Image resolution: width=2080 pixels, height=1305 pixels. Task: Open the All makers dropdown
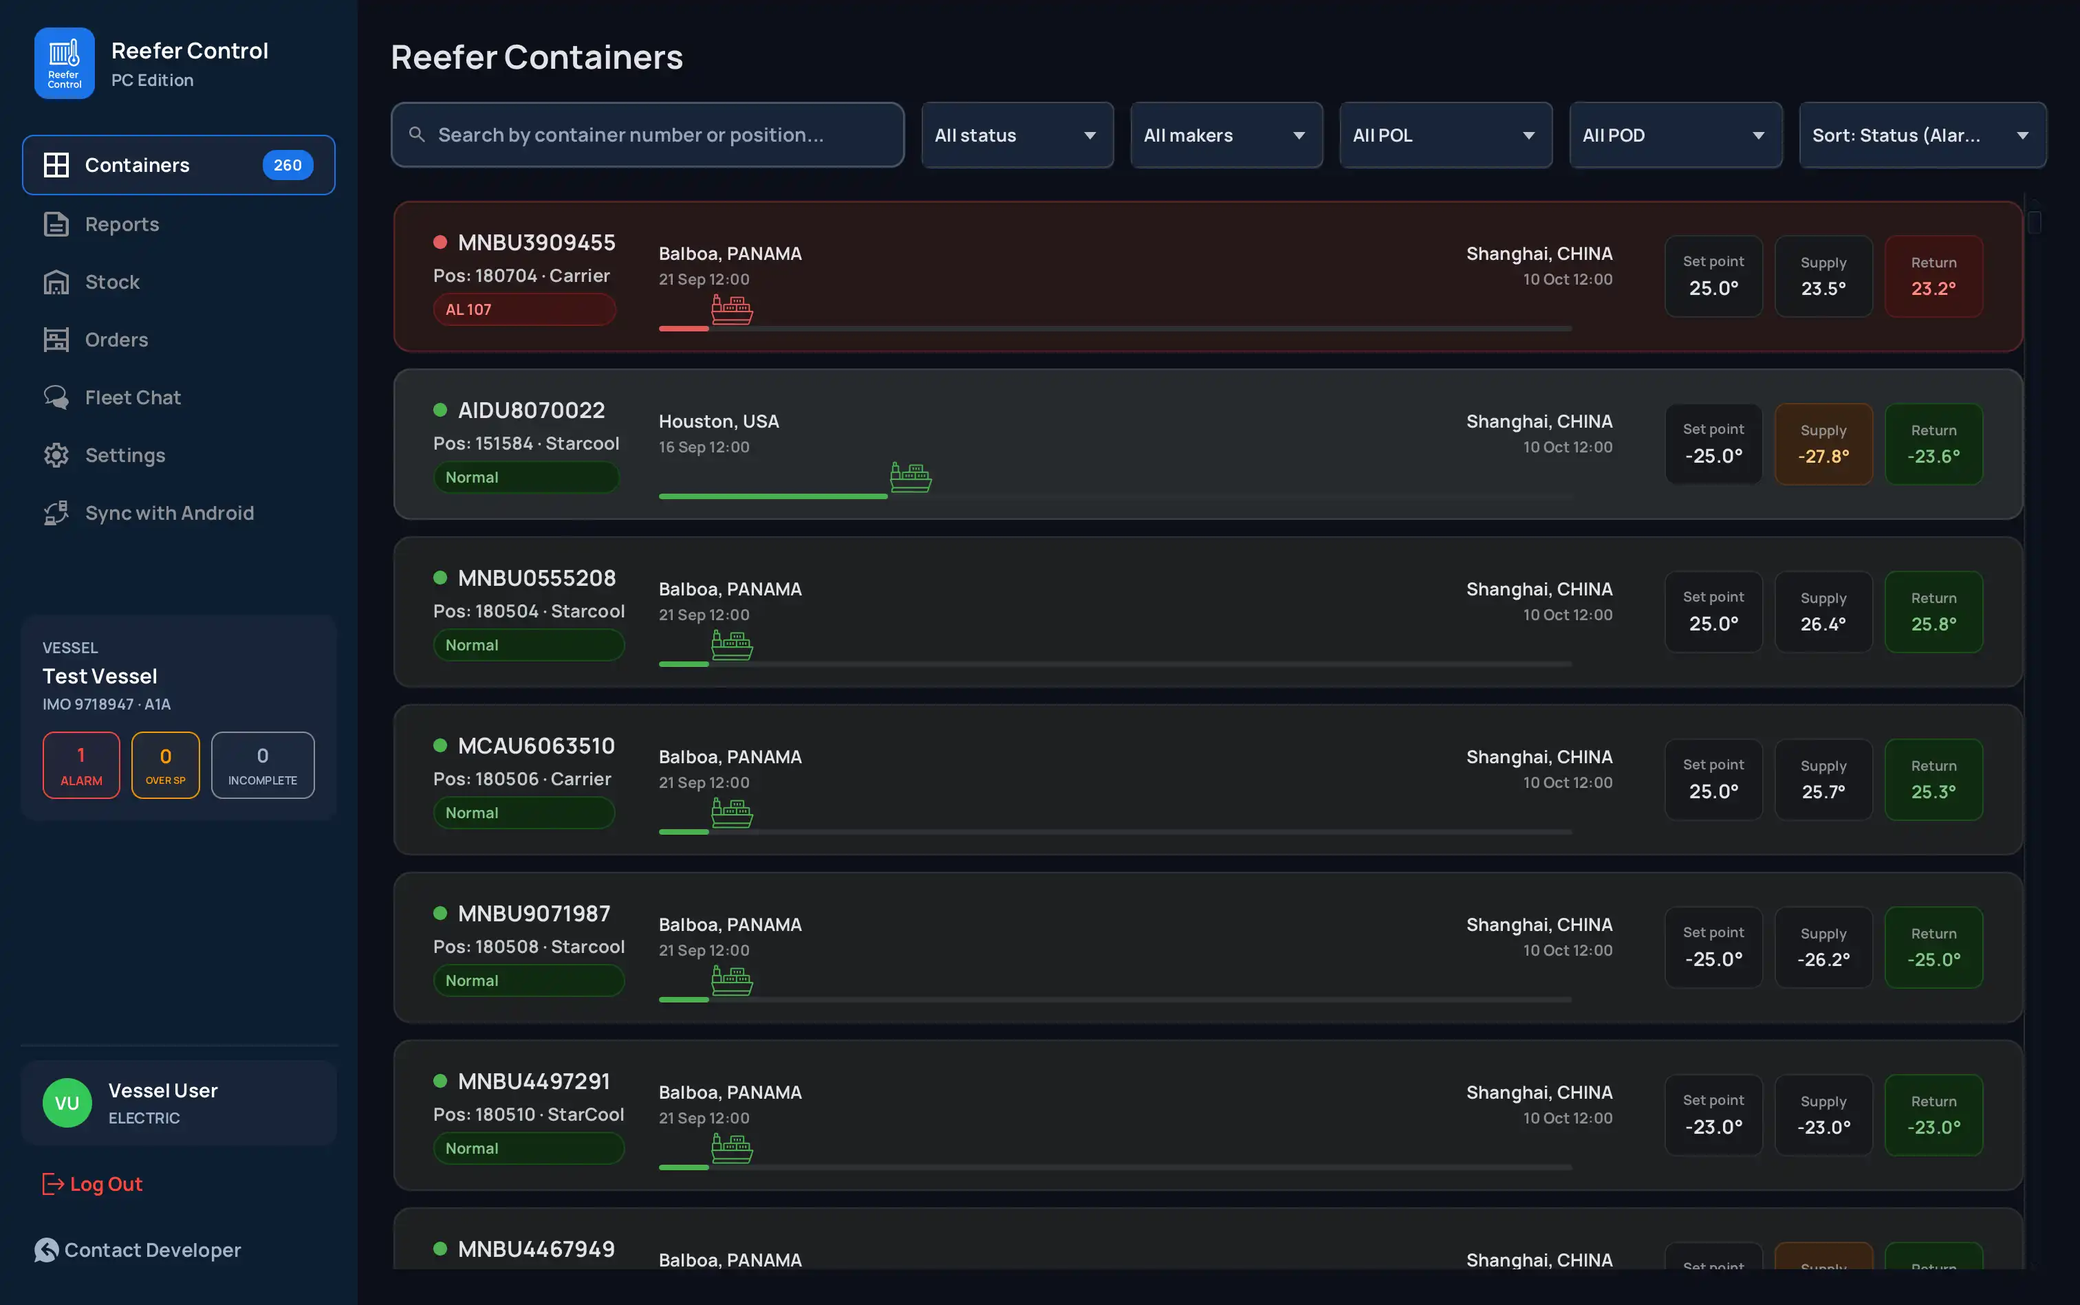point(1226,135)
